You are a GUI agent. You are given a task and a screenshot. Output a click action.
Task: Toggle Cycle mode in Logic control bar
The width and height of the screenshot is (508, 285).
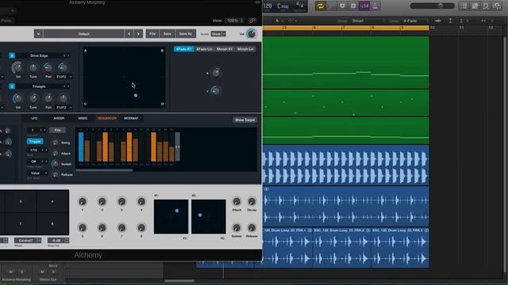pos(321,6)
